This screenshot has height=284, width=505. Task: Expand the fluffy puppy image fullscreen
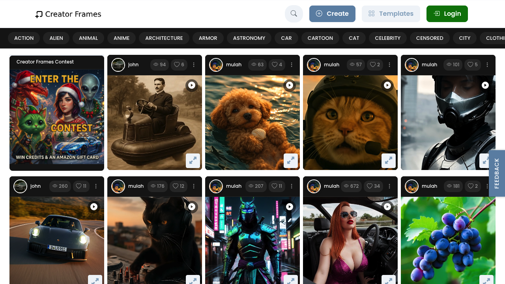pos(291,161)
